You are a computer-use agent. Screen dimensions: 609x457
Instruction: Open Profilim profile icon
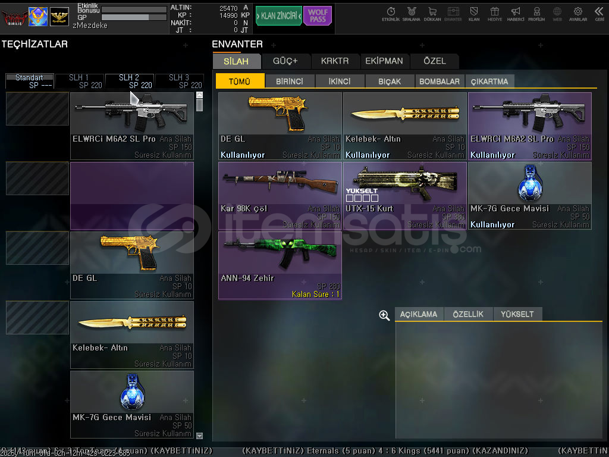point(536,14)
